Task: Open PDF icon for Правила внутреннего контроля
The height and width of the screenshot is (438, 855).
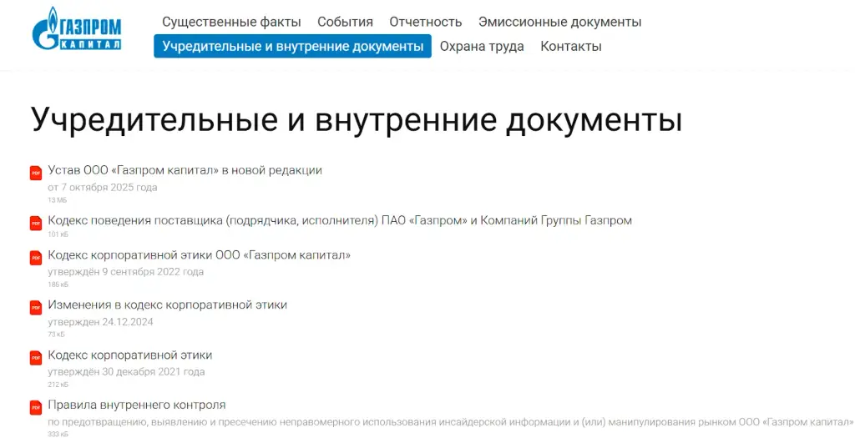Action: pyautogui.click(x=35, y=407)
